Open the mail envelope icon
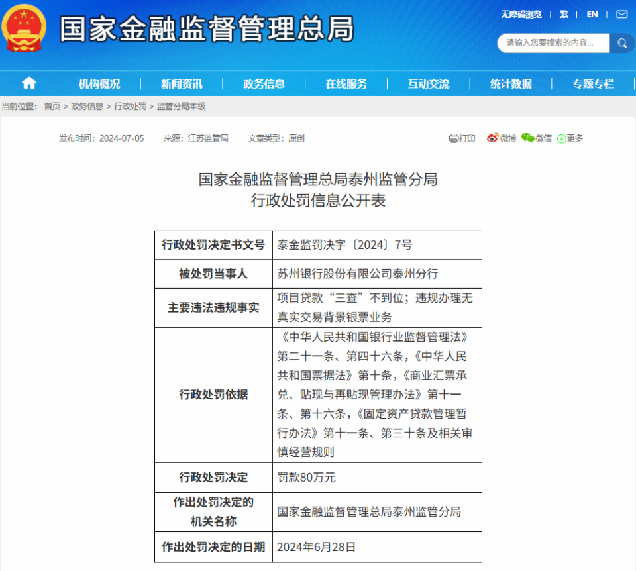 click(x=622, y=15)
